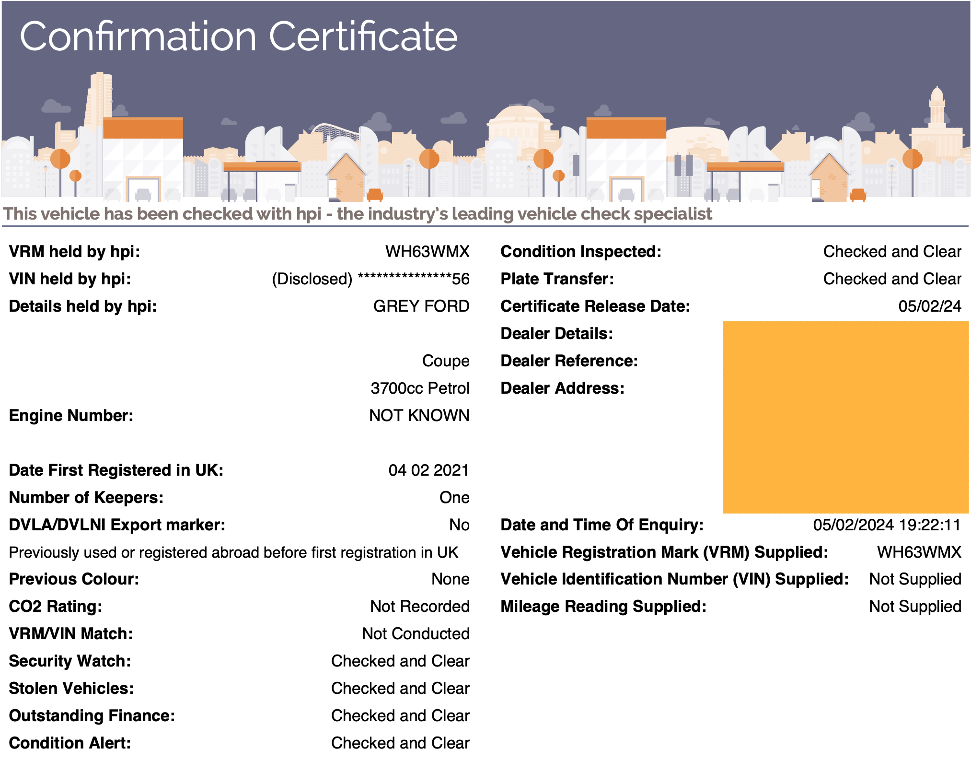The height and width of the screenshot is (772, 971).
Task: Click the 'Certificate Release Date:' label
Action: [x=595, y=306]
